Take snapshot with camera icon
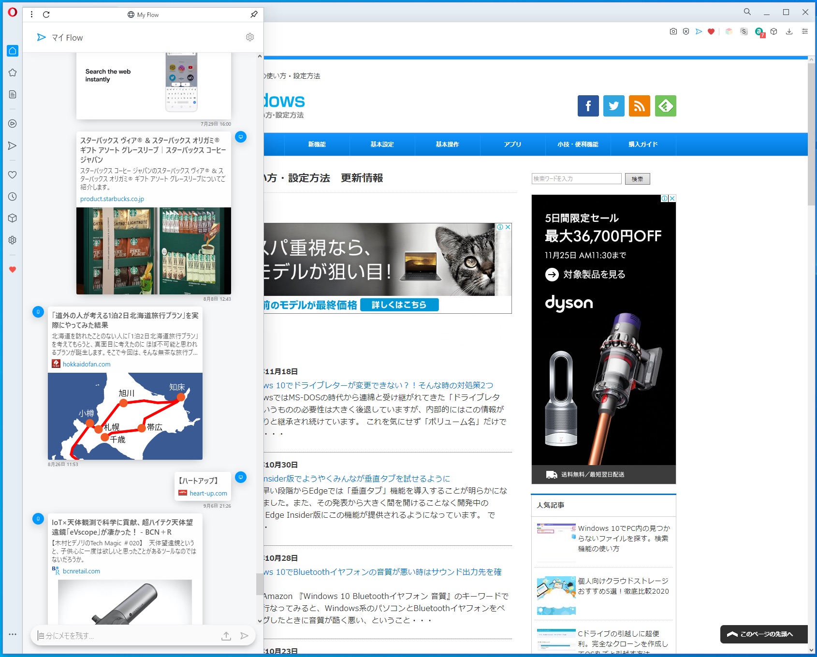Viewport: 817px width, 657px height. pyautogui.click(x=673, y=31)
